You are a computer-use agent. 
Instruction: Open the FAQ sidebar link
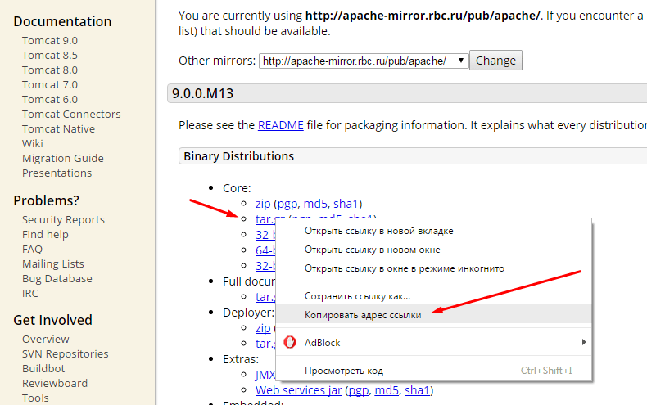point(32,249)
